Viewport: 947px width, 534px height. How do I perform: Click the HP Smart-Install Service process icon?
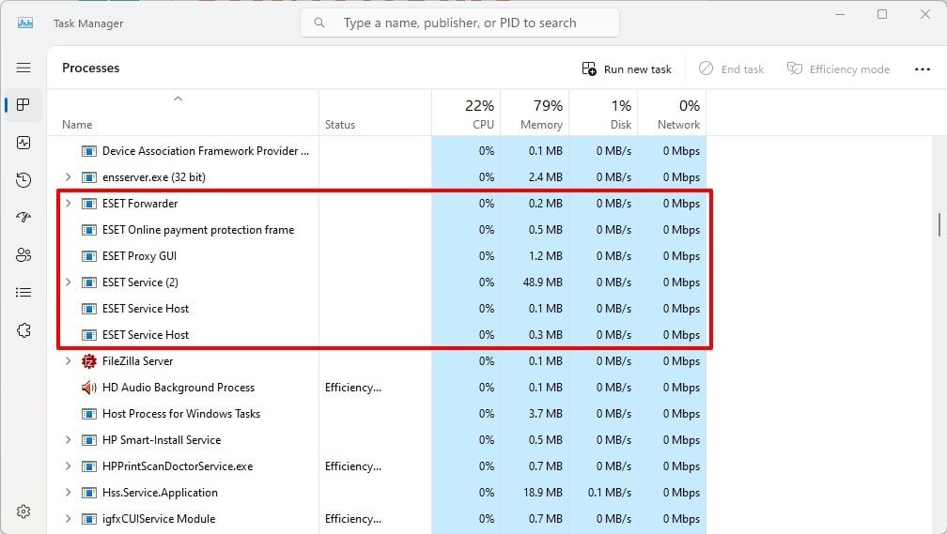coord(88,440)
